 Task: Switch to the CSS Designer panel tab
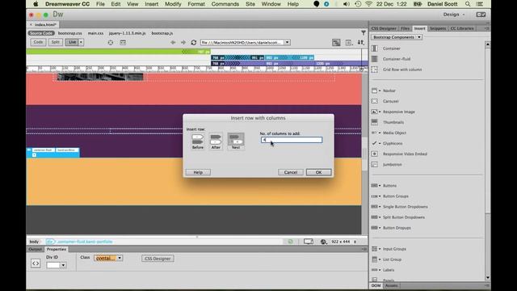point(384,28)
